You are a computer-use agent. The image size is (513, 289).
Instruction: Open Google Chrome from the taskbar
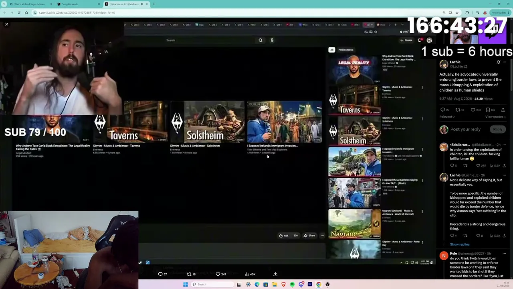pos(319,284)
